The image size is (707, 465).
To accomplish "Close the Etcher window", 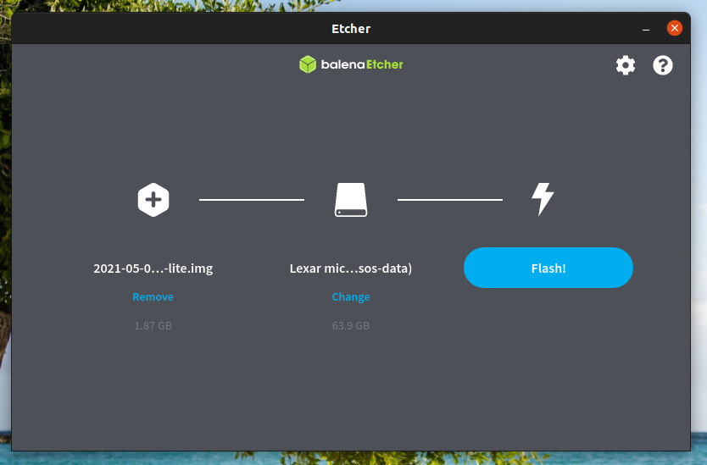I will pos(675,28).
